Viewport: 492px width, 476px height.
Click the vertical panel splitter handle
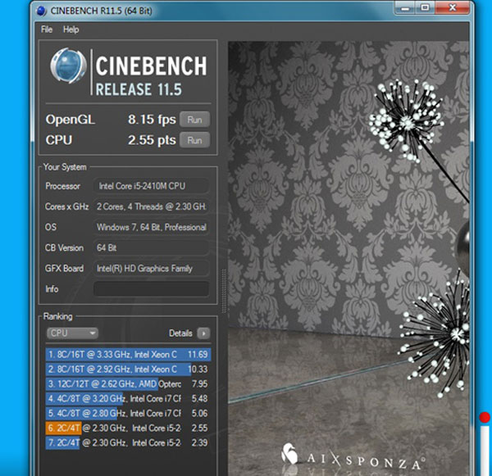click(x=224, y=291)
